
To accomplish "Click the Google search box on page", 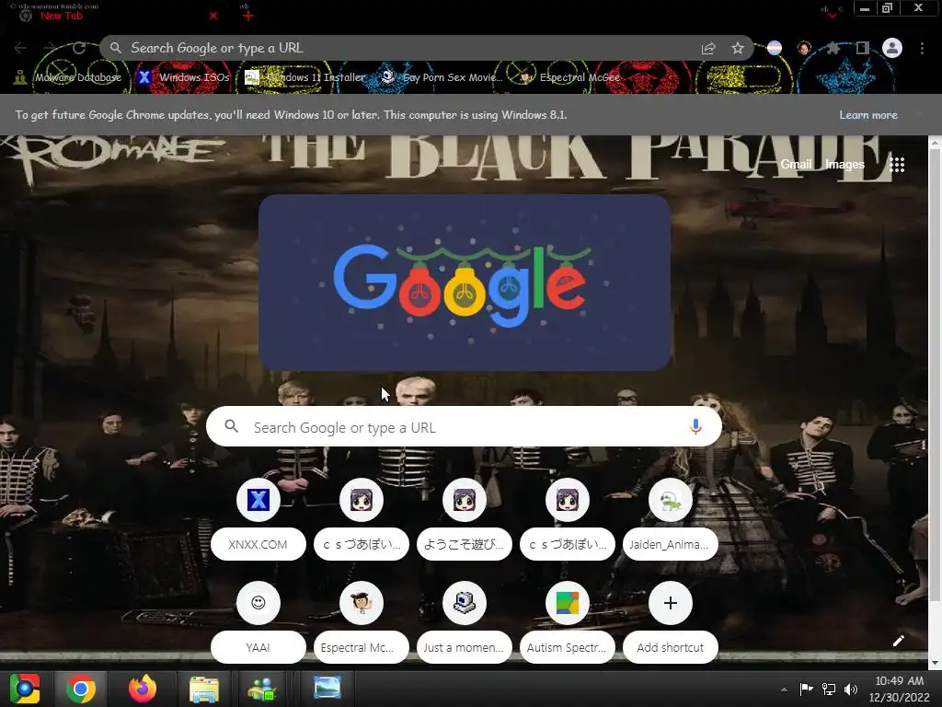I will point(464,427).
